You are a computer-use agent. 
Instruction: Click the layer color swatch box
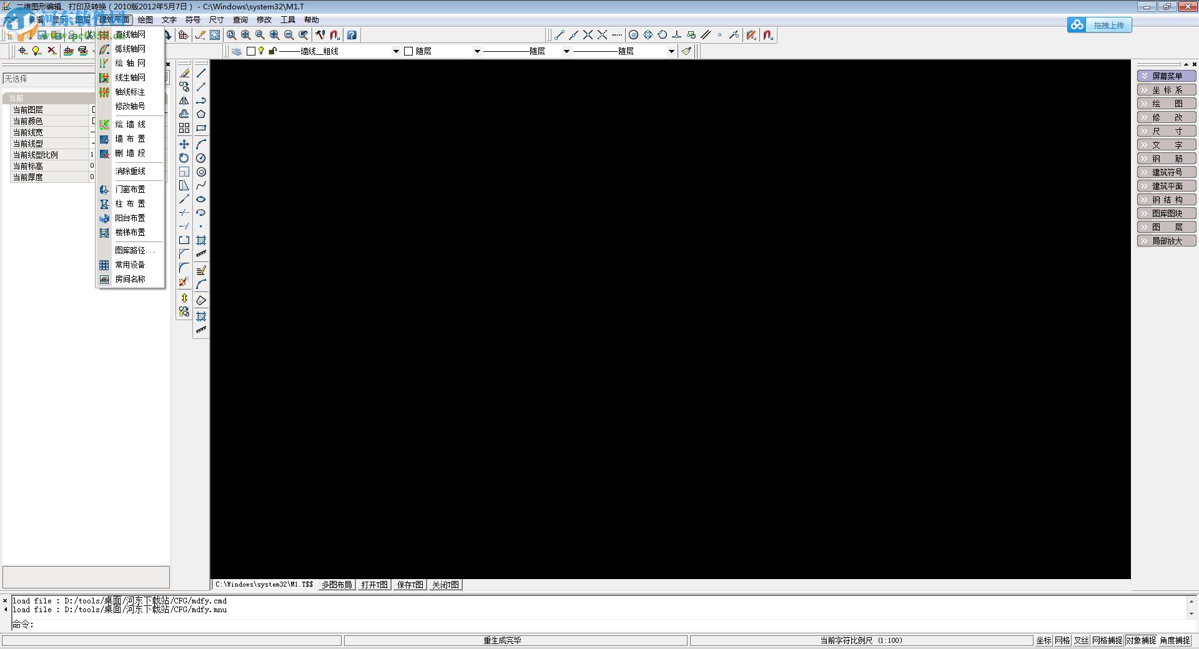click(x=251, y=51)
